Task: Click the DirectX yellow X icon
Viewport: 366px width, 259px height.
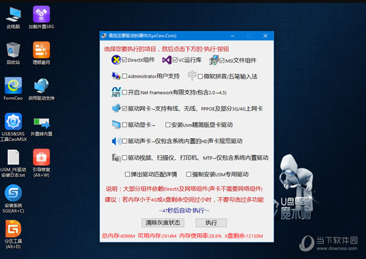Action: point(116,60)
